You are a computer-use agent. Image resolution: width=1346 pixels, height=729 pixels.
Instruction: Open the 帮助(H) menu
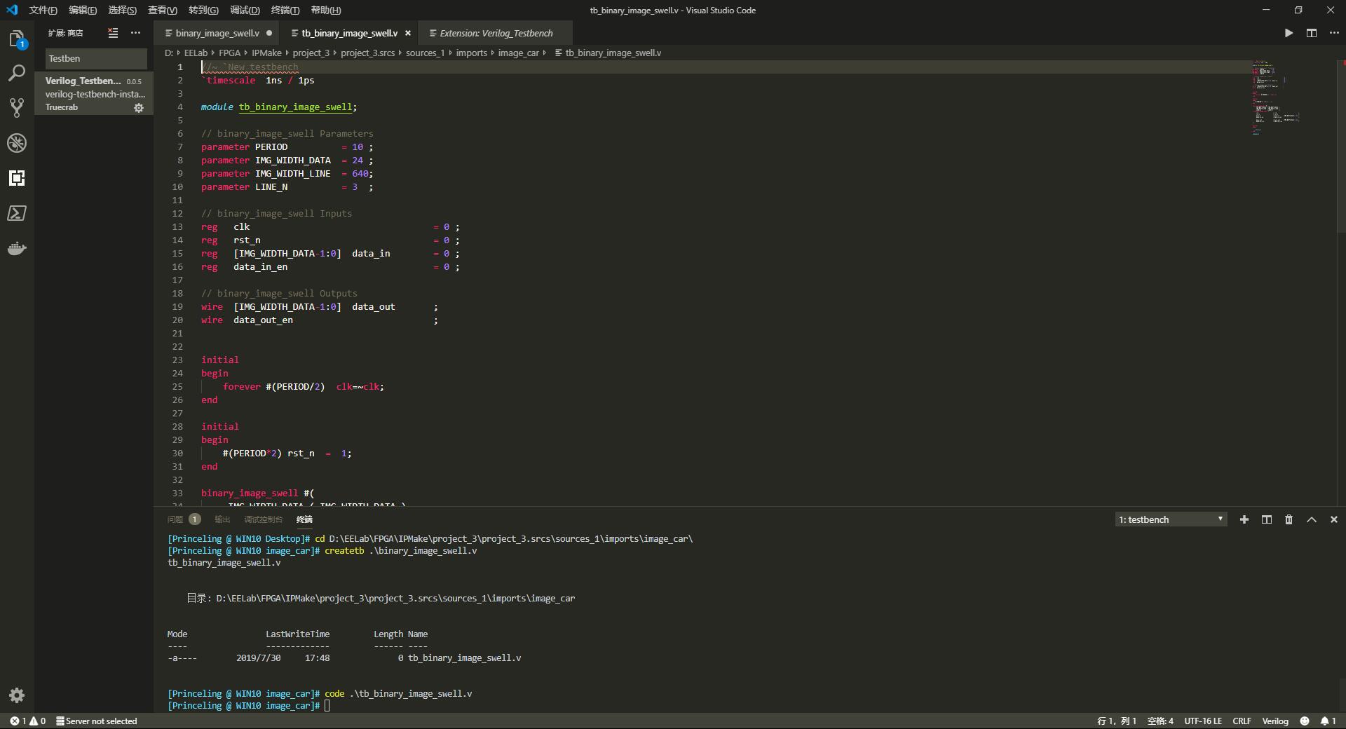(325, 10)
